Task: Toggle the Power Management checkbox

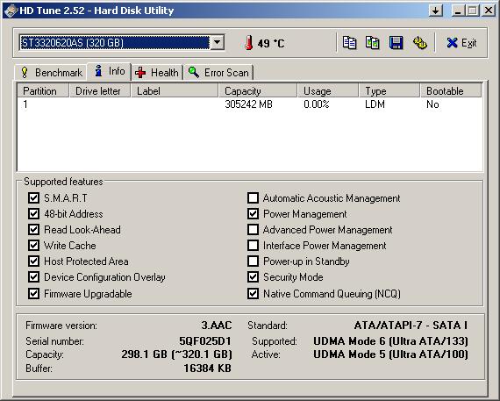Action: click(253, 214)
